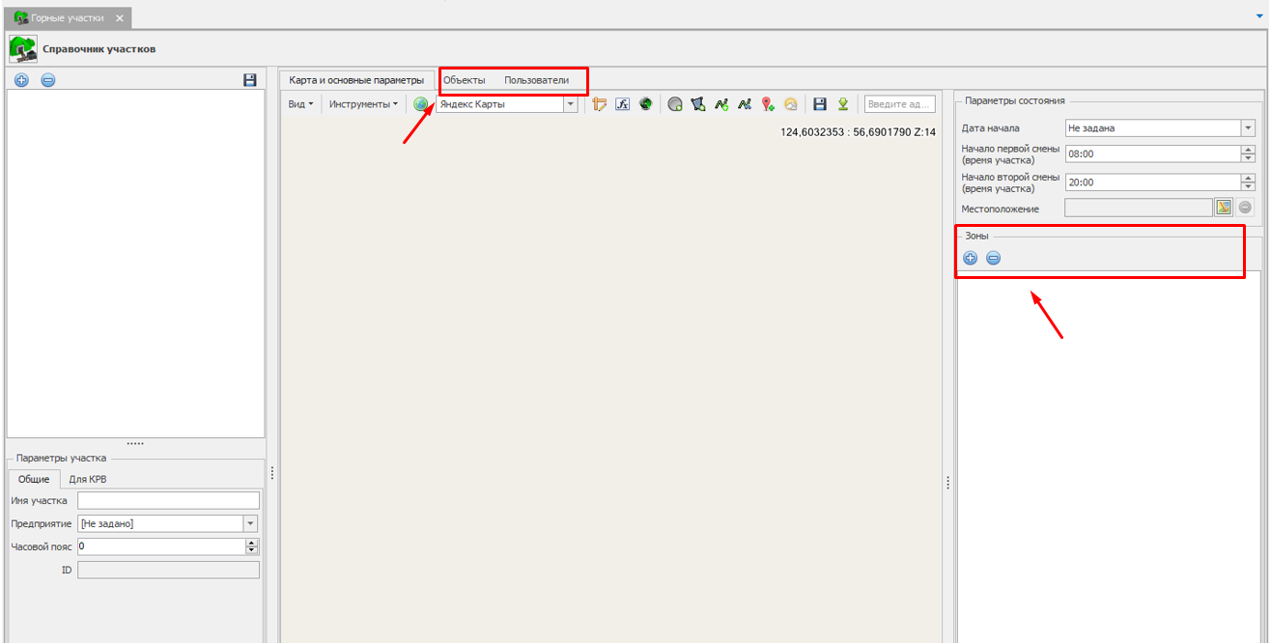Remove a zone with the Зоны minus icon
The height and width of the screenshot is (643, 1271).
993,258
